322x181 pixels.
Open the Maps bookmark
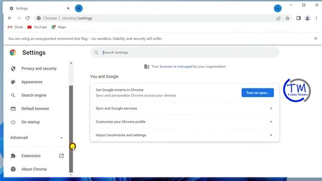click(59, 27)
